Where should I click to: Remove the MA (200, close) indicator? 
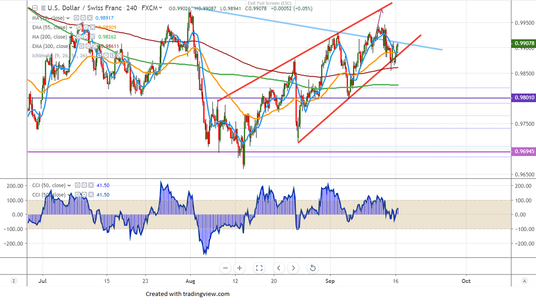[x=92, y=37]
